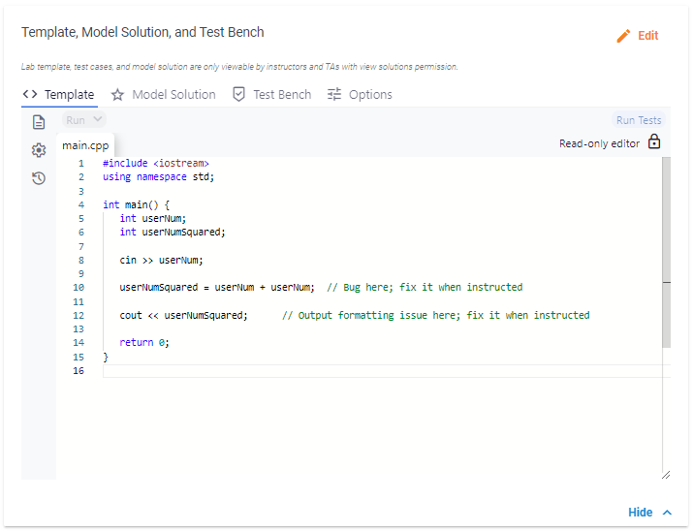Click the vertical scrollbar of the code editor
Viewport: 693px width, 531px height.
point(666,252)
